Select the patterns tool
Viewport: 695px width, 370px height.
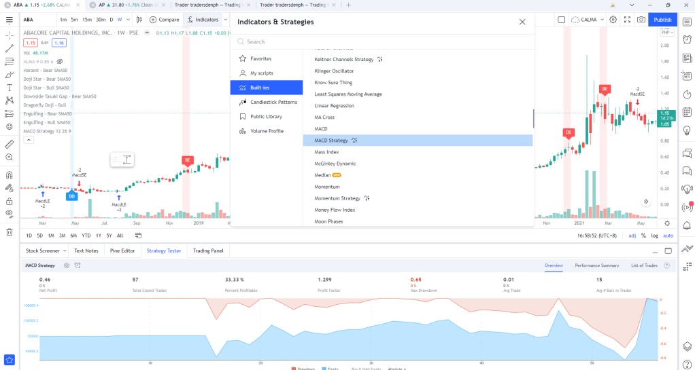(x=10, y=100)
